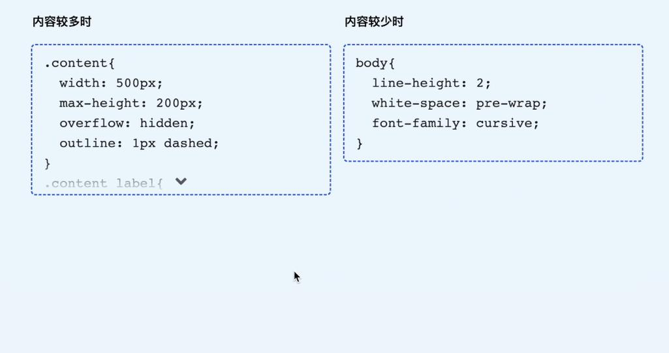Screen dimensions: 669x353
Task: Click the faded '.content label{' line
Action: click(x=103, y=183)
